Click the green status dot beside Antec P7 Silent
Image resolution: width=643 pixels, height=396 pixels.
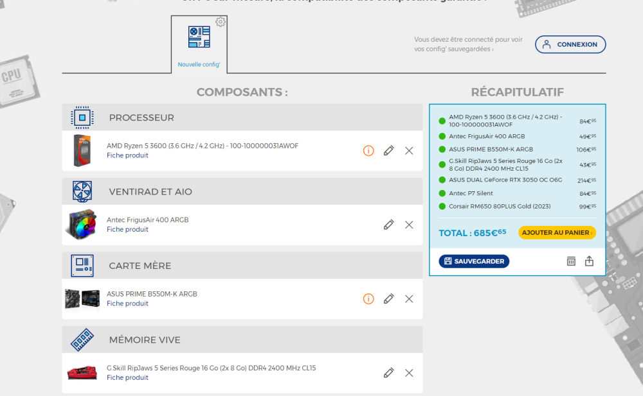point(442,193)
